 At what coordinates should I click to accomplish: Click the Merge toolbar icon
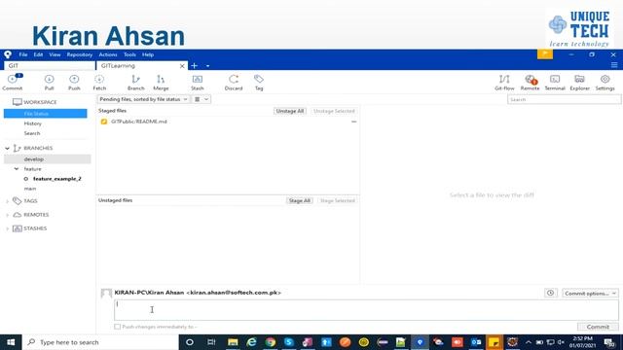click(161, 82)
